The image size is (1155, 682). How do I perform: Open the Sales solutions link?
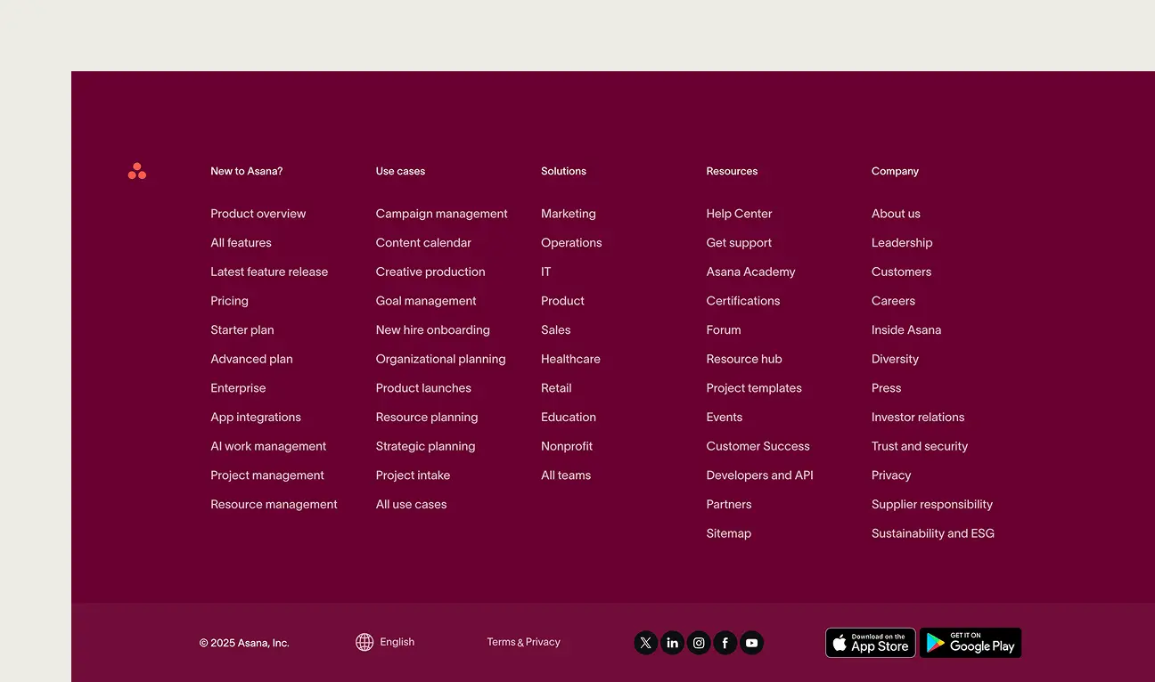tap(556, 330)
